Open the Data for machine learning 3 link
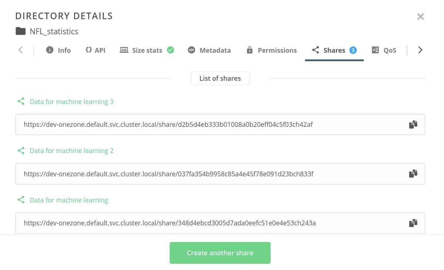Screen dimensions: 444x270 click(x=71, y=101)
